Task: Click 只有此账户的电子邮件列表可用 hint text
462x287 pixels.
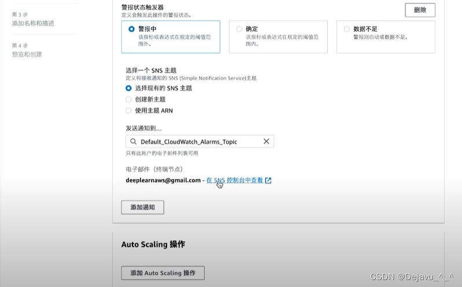Action: point(162,153)
